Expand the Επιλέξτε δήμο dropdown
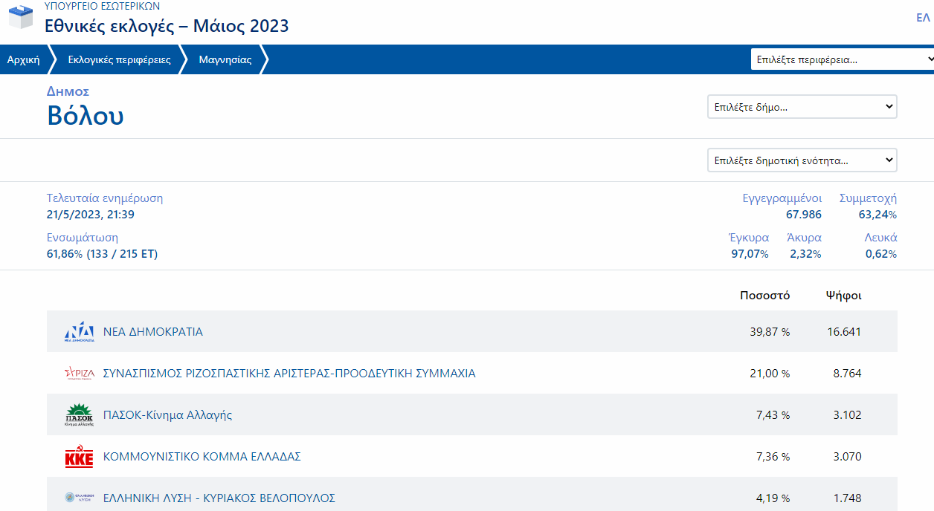This screenshot has width=934, height=511. (802, 107)
